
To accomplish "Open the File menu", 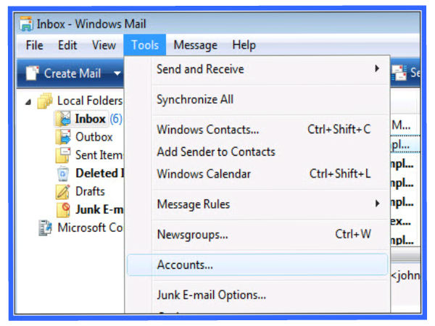I will coord(34,45).
